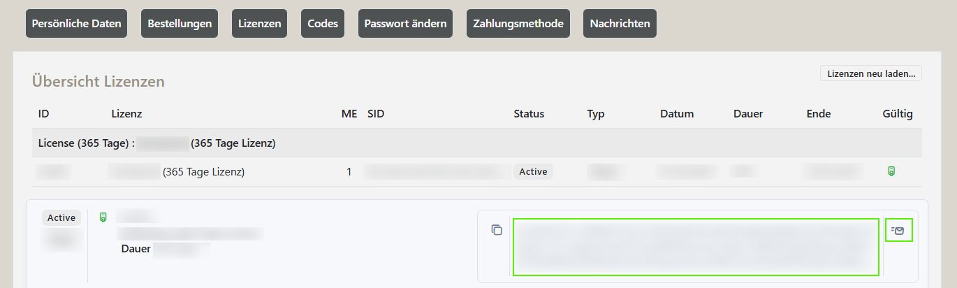The image size is (957, 288).
Task: Sort by the Datum column header
Action: (x=677, y=114)
